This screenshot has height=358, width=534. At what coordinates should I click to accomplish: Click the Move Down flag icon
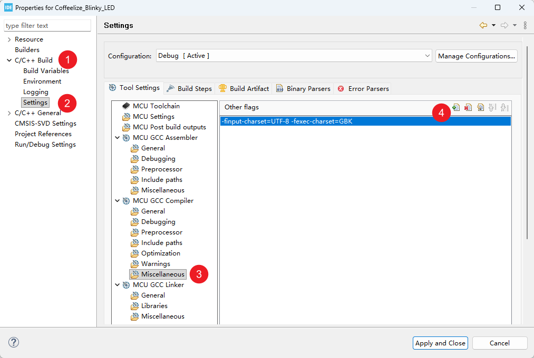[504, 107]
